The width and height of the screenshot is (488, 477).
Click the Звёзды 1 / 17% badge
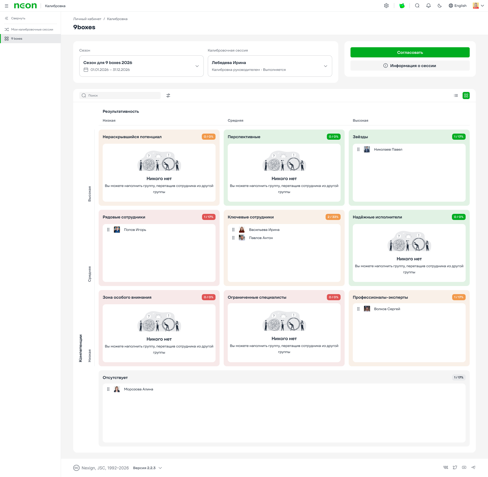pyautogui.click(x=459, y=137)
